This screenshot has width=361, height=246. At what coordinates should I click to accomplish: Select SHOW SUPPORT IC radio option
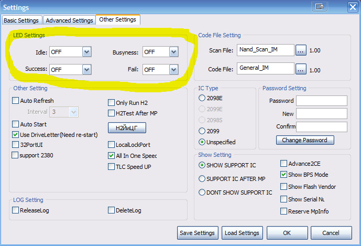[x=202, y=165]
